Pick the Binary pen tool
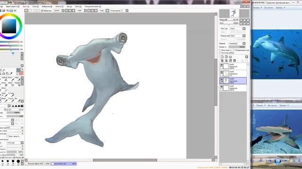 4,89
